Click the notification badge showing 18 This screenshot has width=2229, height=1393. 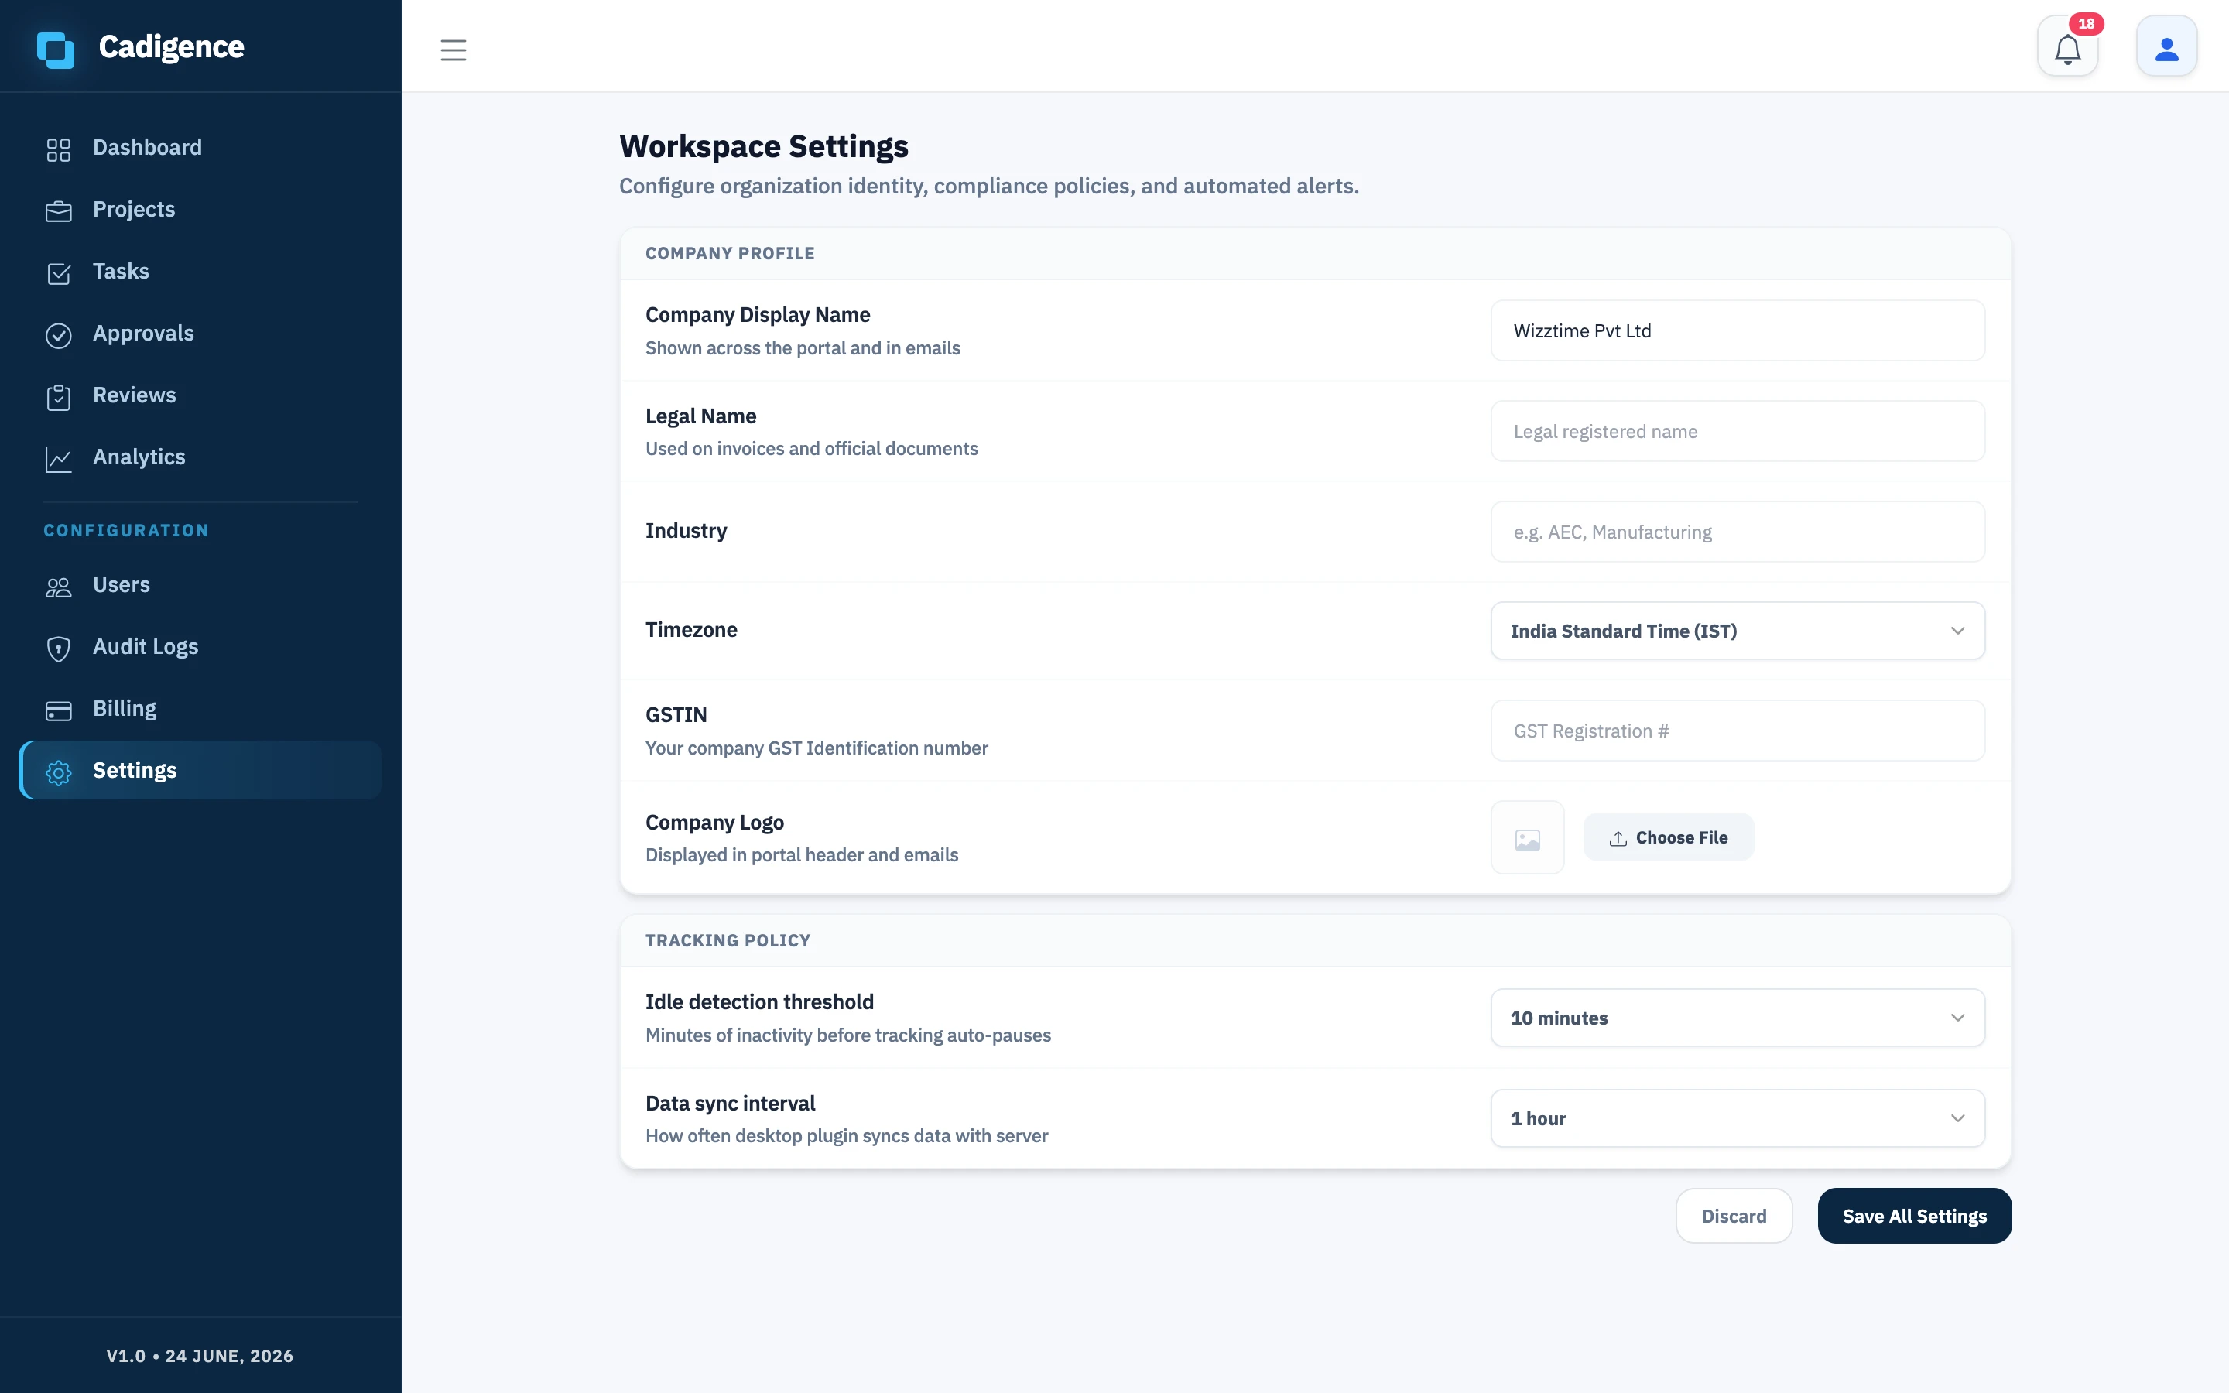click(x=2087, y=24)
